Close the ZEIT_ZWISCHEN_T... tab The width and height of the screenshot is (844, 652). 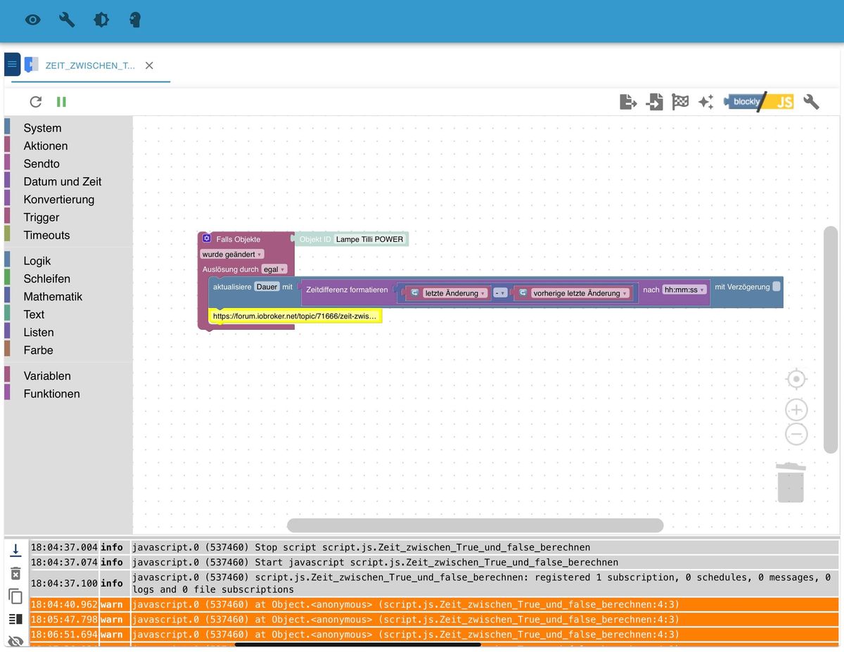click(149, 65)
